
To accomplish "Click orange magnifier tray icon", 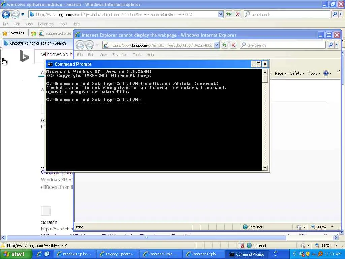I will [320, 254].
